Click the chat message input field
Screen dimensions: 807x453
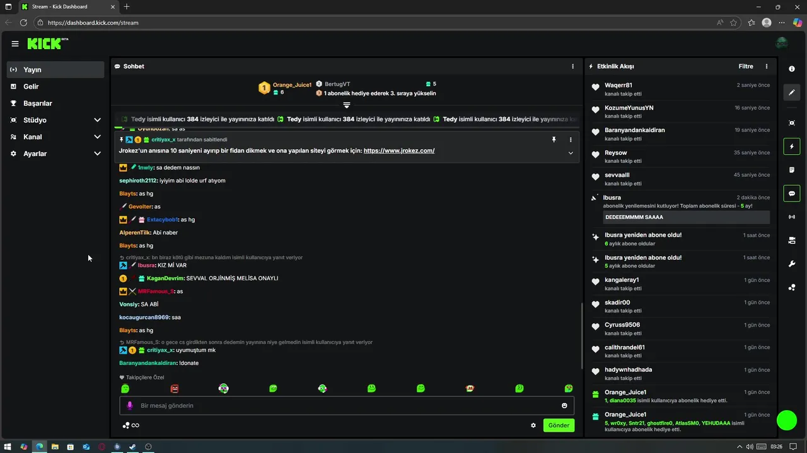tap(347, 405)
